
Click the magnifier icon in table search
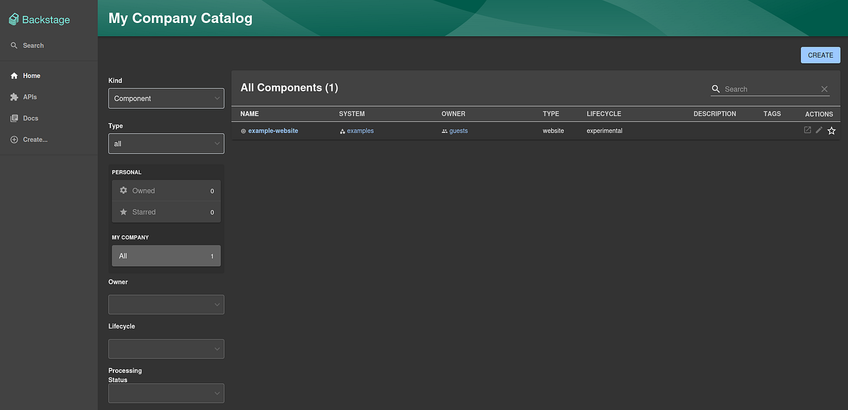715,89
